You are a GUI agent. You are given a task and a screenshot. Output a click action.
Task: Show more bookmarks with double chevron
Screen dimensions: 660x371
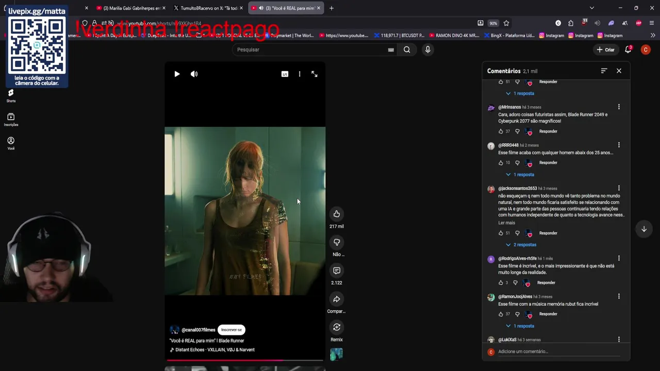click(653, 36)
